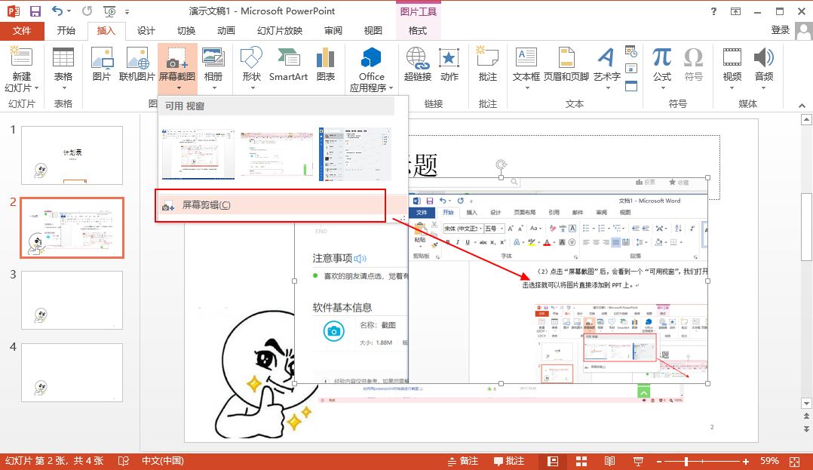Switch to slide sorter view in status bar
This screenshot has height=470, width=813.
581,461
